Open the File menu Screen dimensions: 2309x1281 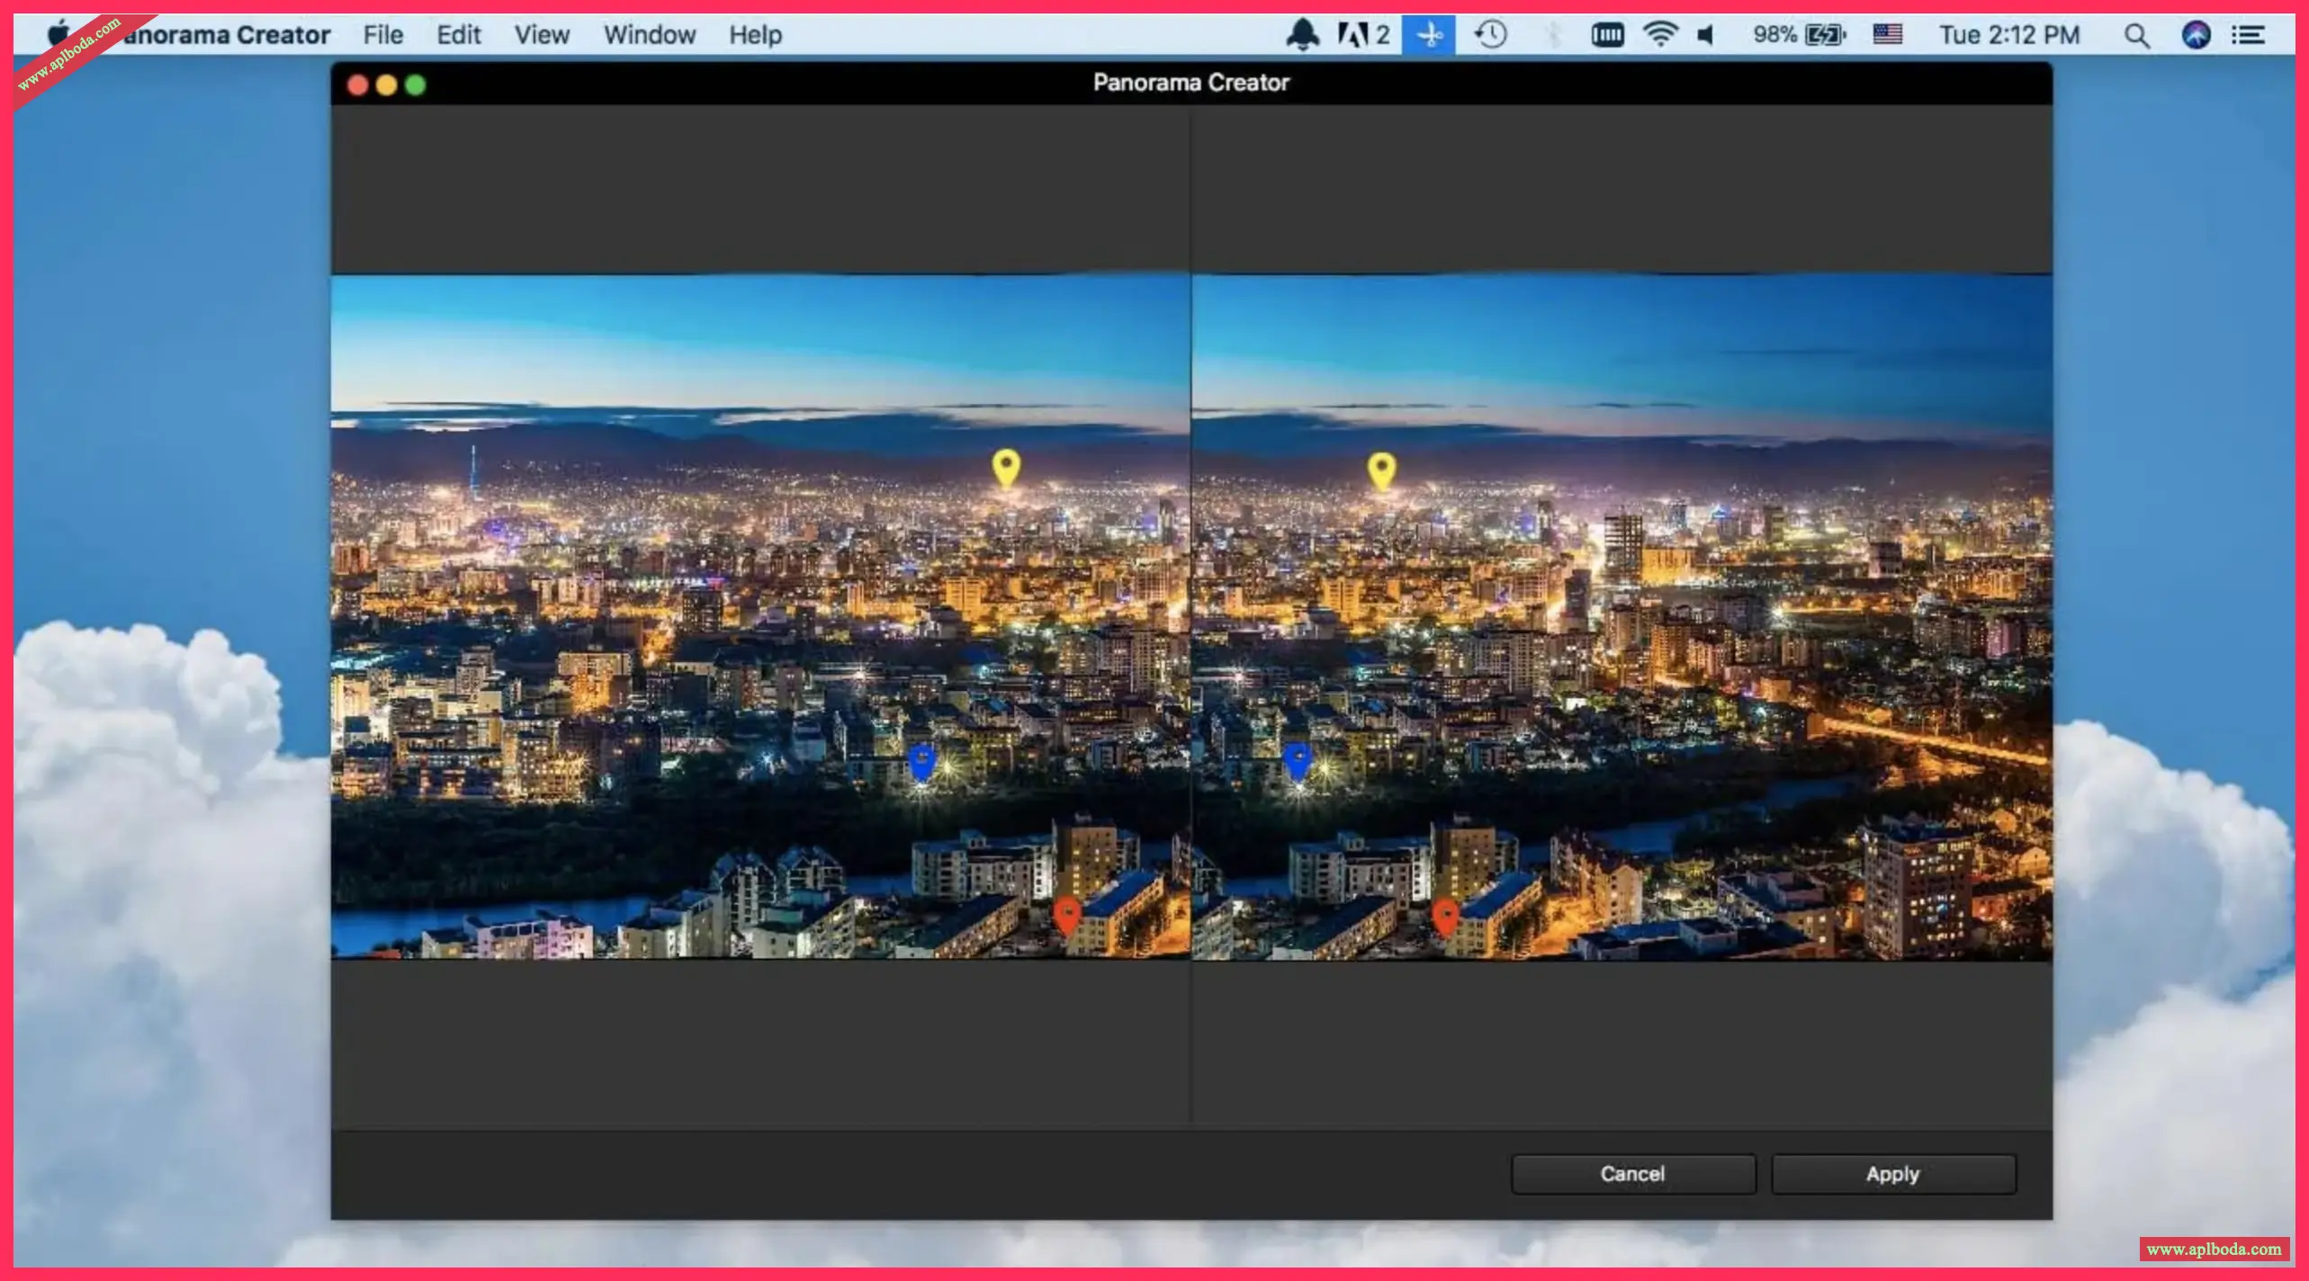tap(383, 35)
